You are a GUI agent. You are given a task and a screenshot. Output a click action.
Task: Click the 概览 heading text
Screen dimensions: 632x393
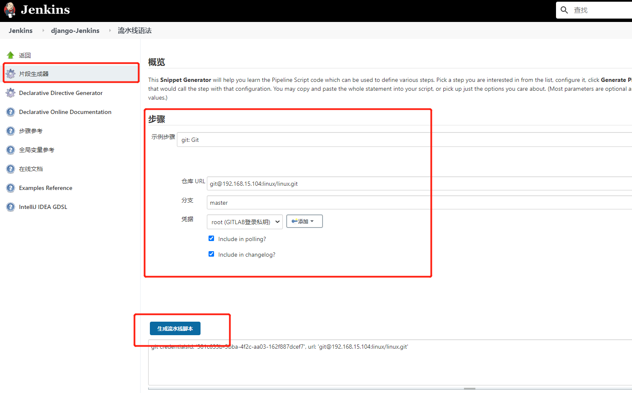[157, 62]
